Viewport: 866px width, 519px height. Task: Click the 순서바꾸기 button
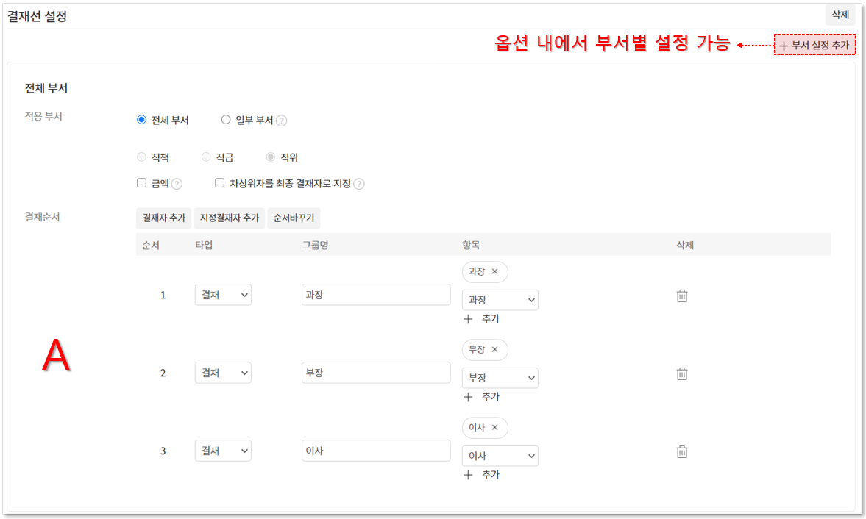294,218
